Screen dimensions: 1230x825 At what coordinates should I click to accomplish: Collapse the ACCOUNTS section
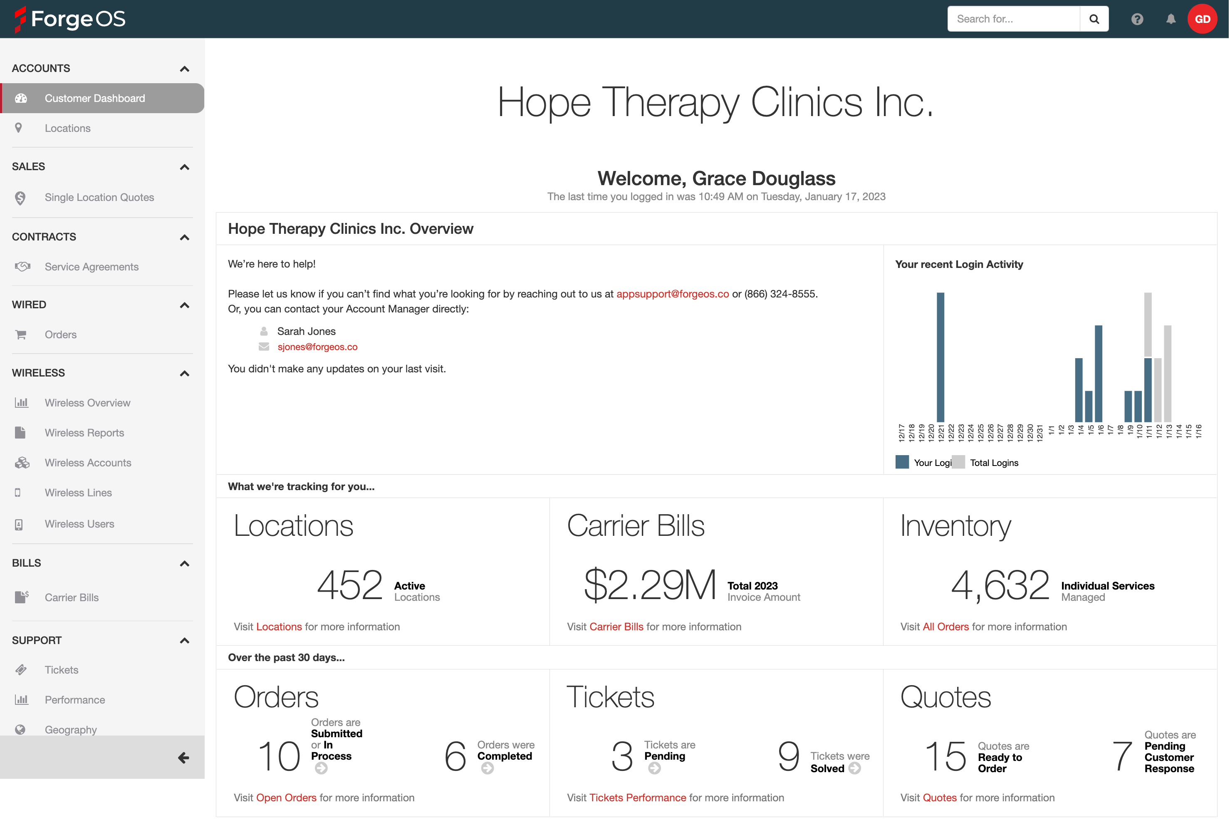184,69
